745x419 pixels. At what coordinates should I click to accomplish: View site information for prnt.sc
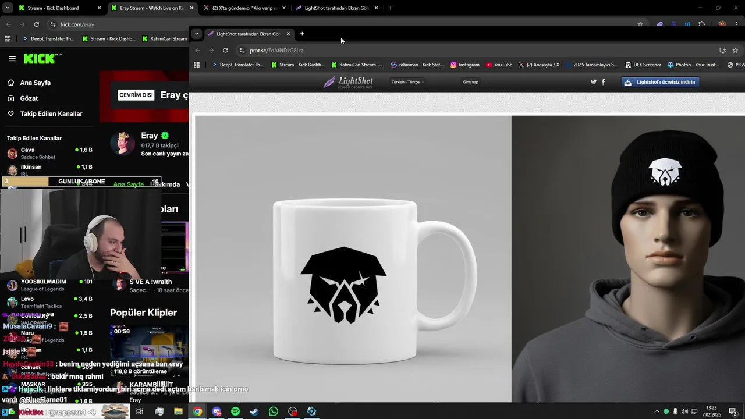(242, 50)
